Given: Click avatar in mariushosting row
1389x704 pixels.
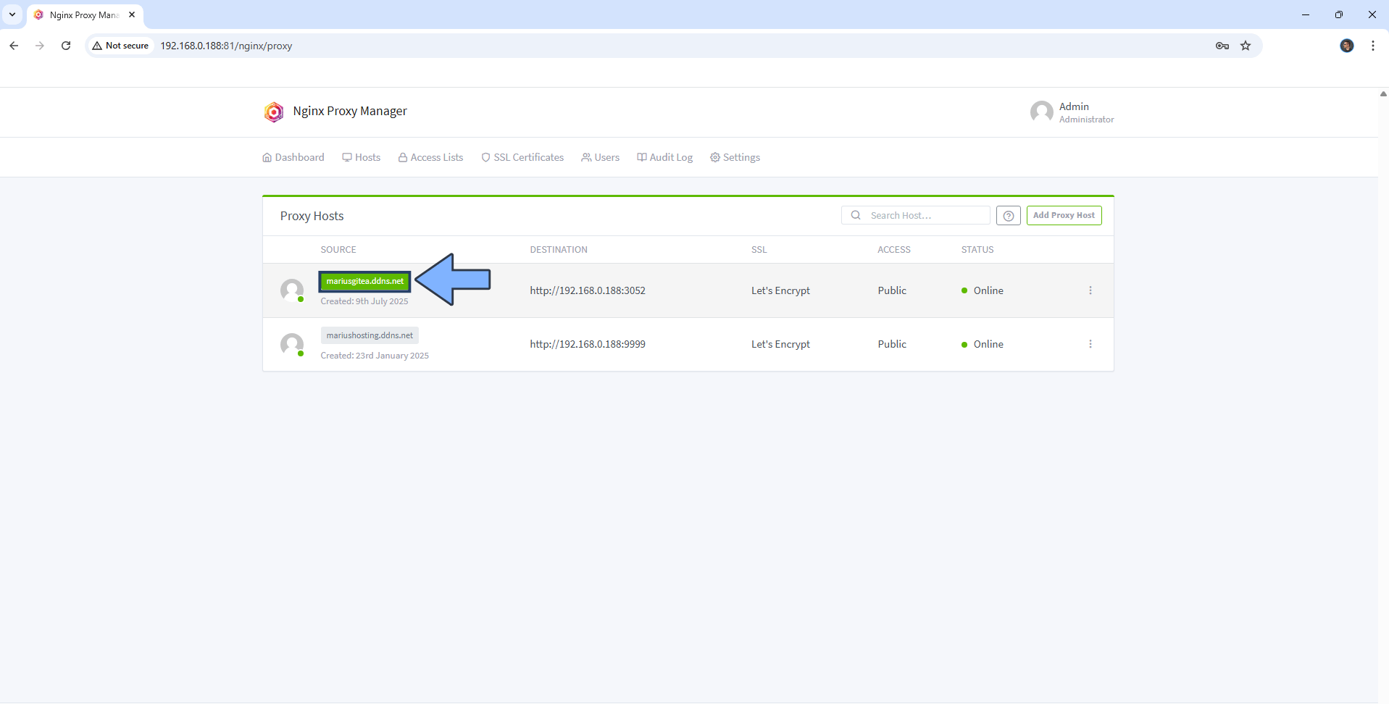Looking at the screenshot, I should pos(292,344).
